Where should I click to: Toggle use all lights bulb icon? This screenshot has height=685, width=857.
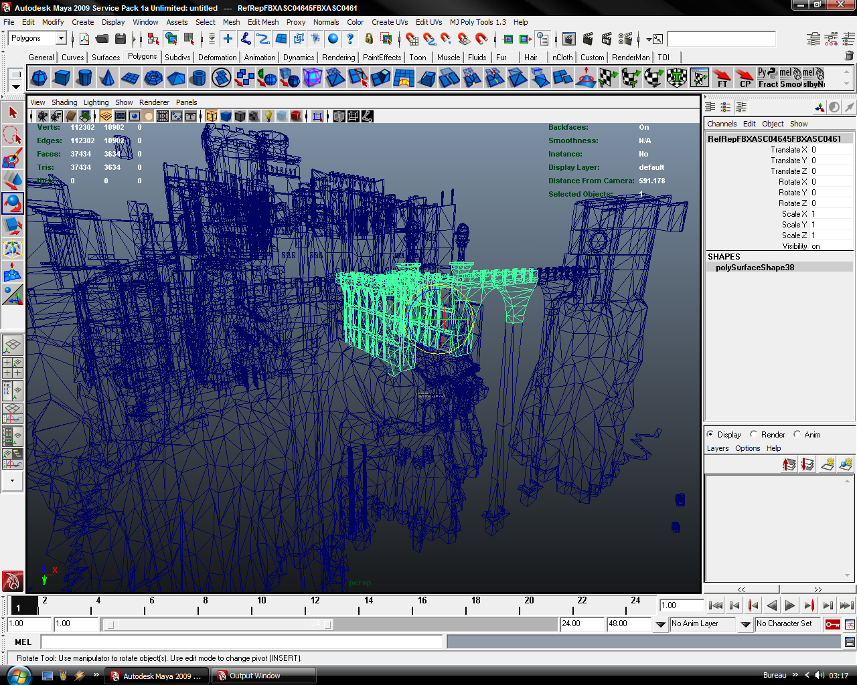tap(268, 116)
